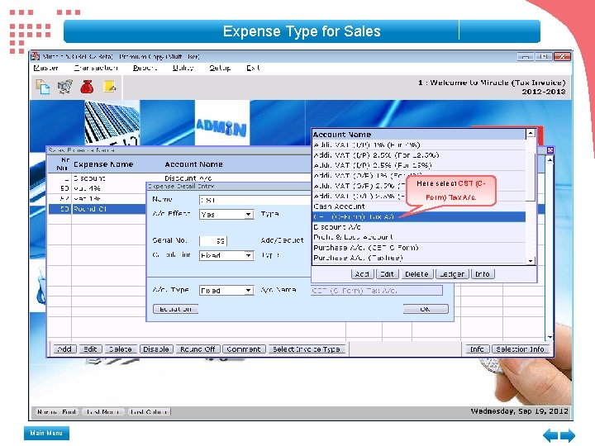This screenshot has width=595, height=446.
Task: Click Info button in Account Name popup
Action: pos(483,274)
